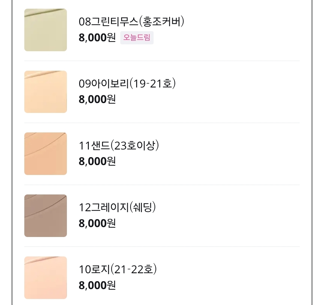Tap the (쉐딩) shading text
The height and width of the screenshot is (305, 324).
coord(142,207)
